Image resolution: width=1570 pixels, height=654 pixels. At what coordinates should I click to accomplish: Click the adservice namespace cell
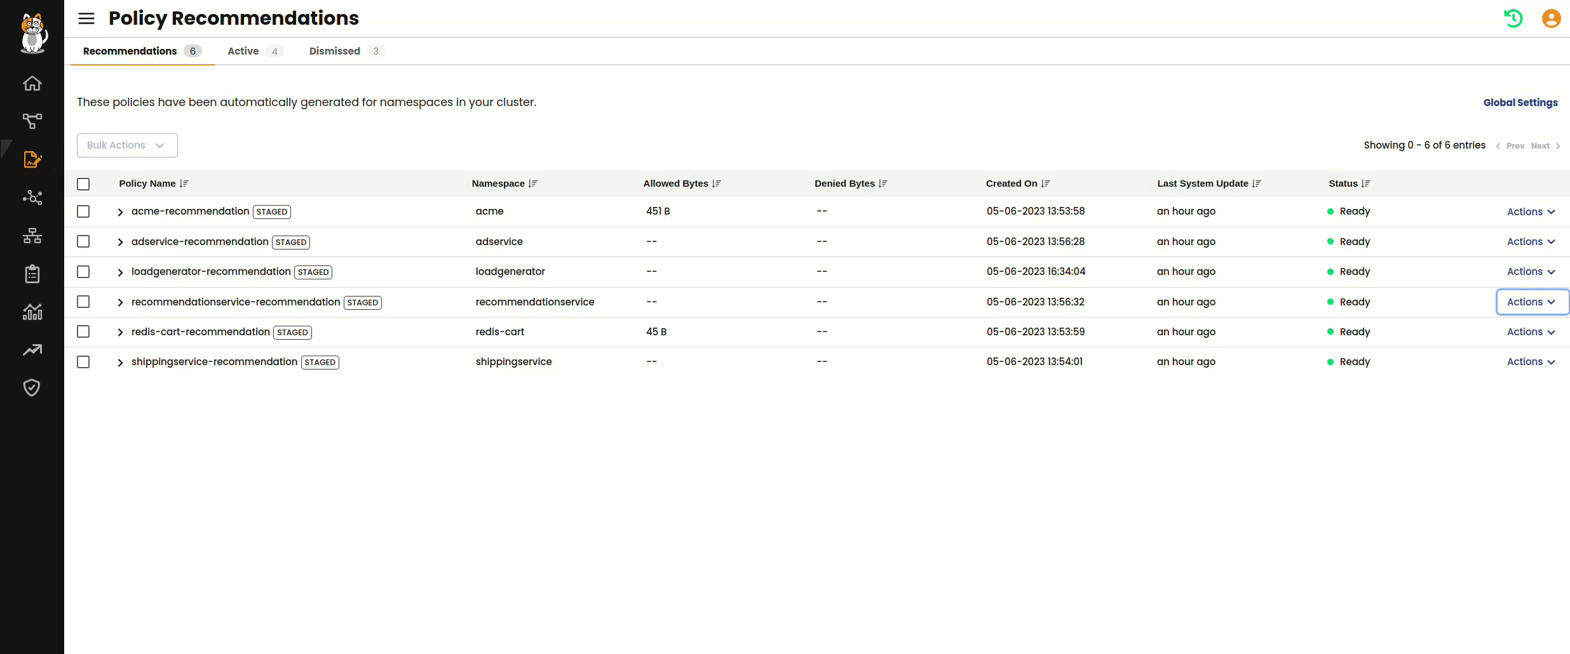pyautogui.click(x=499, y=241)
